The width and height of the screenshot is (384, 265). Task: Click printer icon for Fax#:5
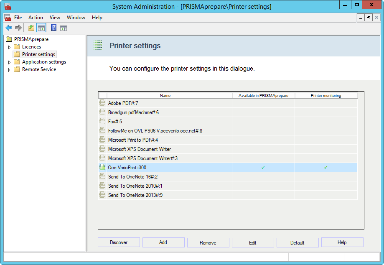(x=102, y=121)
